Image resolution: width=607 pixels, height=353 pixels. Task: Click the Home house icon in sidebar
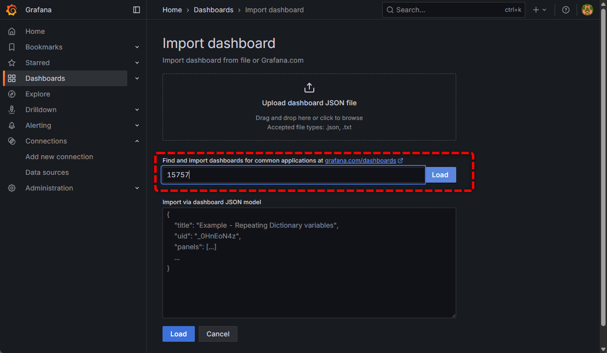pyautogui.click(x=12, y=31)
